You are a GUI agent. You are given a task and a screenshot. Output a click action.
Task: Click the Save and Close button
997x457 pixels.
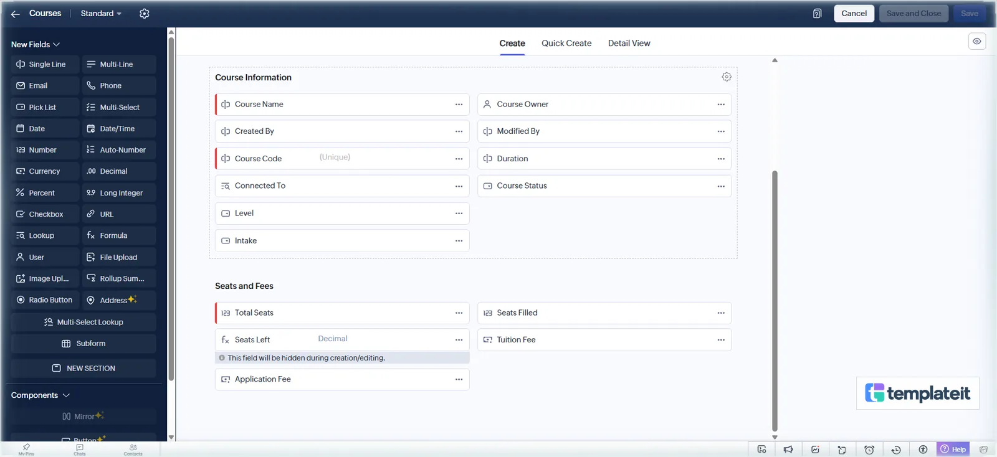914,14
